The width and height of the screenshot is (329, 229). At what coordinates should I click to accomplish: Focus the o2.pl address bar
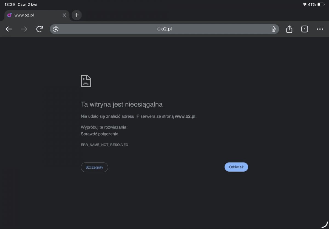[x=164, y=29]
